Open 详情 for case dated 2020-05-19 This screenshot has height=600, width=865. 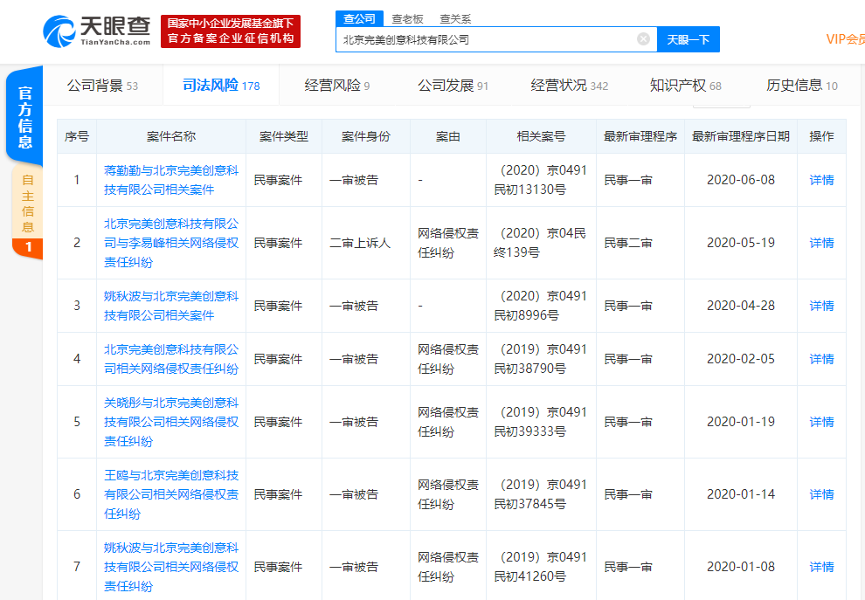pyautogui.click(x=821, y=243)
